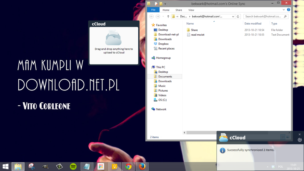Screen dimensions: 304x171
Task: Select the read me.txt file
Action: tap(198, 35)
